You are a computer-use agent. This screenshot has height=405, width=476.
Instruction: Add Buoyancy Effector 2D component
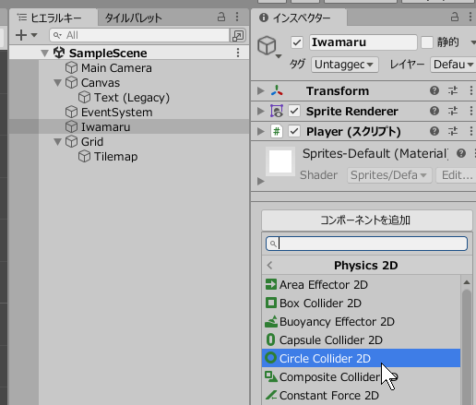(x=361, y=322)
